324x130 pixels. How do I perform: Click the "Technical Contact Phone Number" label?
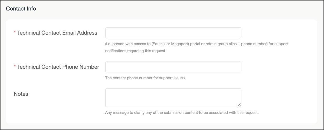point(58,67)
